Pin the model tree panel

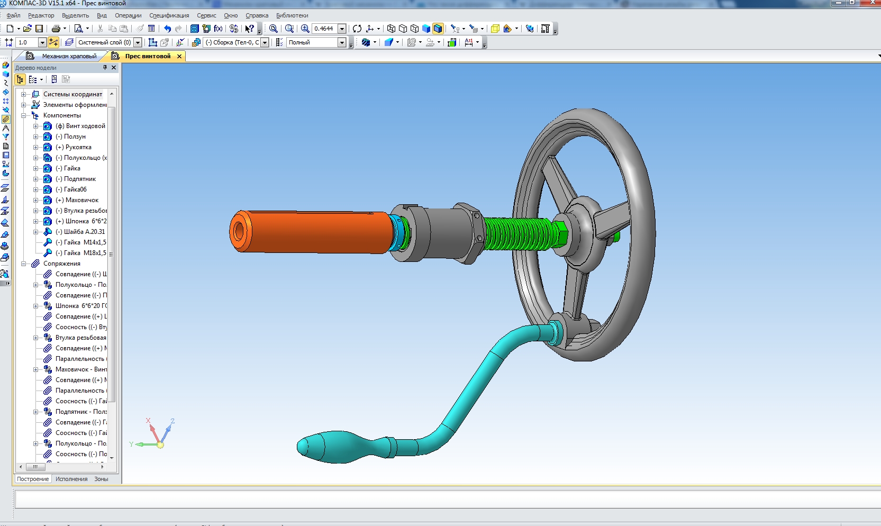[x=105, y=68]
